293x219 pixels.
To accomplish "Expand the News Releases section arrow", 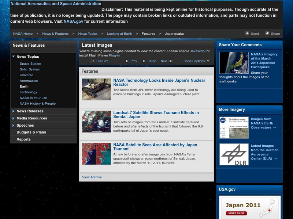I will click(x=13, y=111).
